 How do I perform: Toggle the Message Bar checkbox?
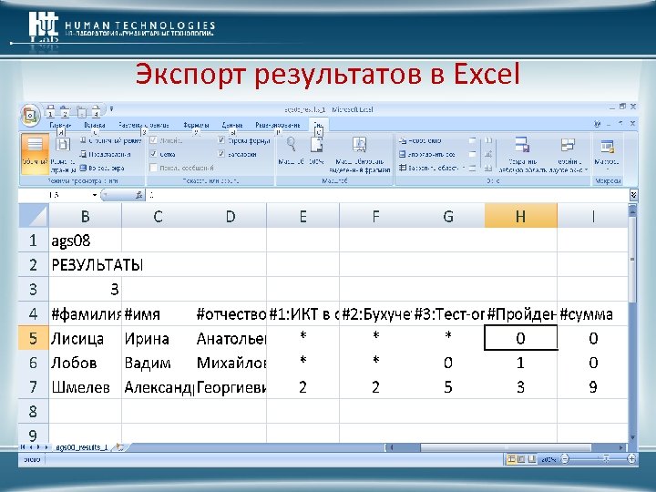point(154,168)
